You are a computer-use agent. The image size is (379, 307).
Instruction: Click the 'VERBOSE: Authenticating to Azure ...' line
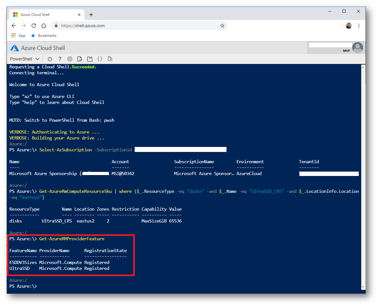pos(54,132)
